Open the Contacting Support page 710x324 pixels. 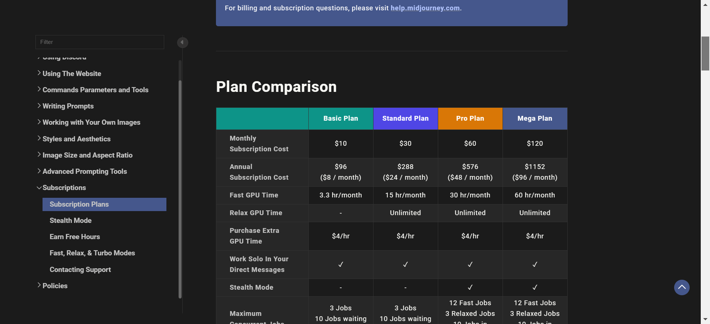coord(80,270)
